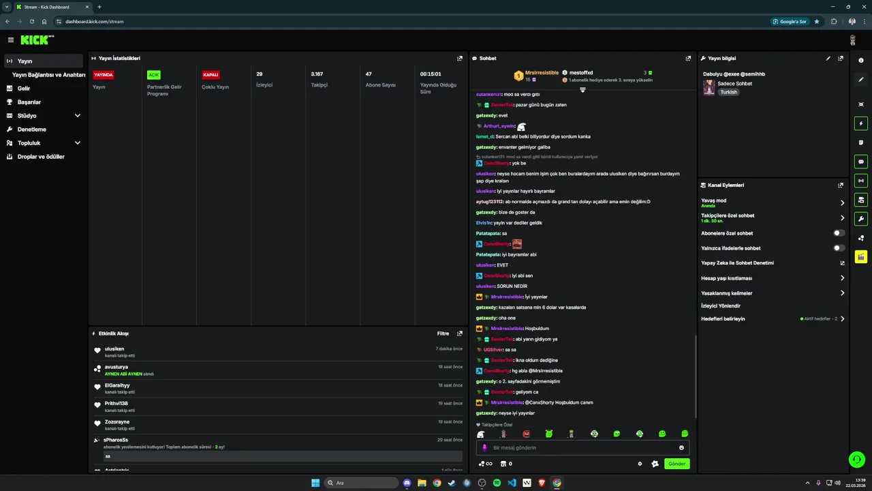
Task: Click İzleyici Yönlendir
Action: (721, 306)
